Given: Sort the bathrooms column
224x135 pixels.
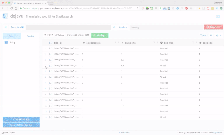Looking at the screenshot, I should pyautogui.click(x=157, y=42).
